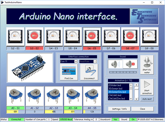
Task: Click the analog value bar showing 124
Action: click(92, 112)
